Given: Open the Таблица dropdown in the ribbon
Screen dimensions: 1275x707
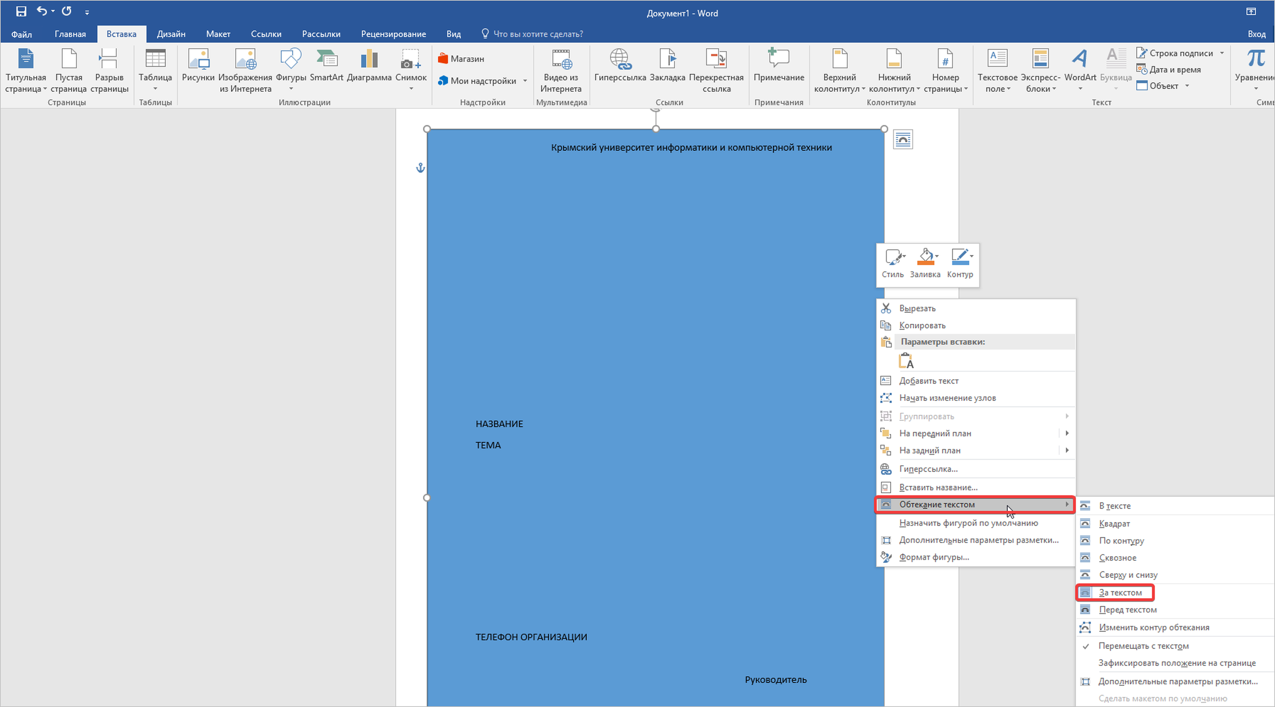Looking at the screenshot, I should (155, 69).
